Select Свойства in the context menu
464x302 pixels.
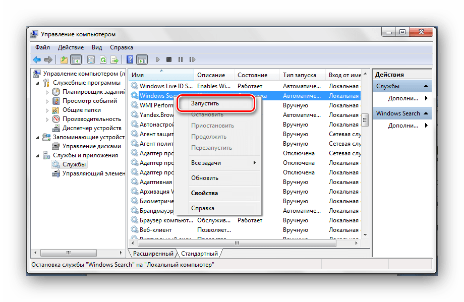pyautogui.click(x=204, y=193)
